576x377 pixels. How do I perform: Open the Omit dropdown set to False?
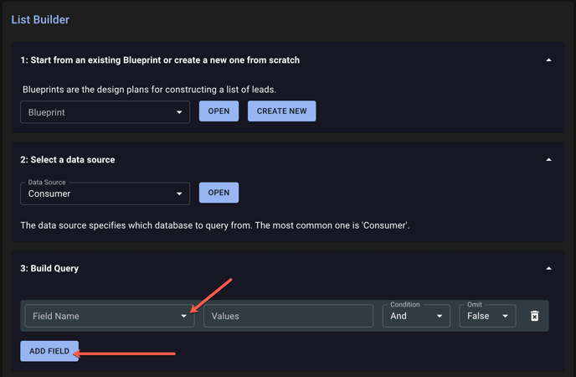point(487,316)
